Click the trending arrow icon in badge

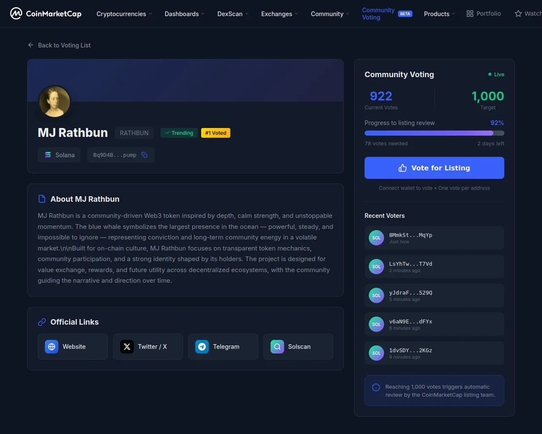[167, 133]
